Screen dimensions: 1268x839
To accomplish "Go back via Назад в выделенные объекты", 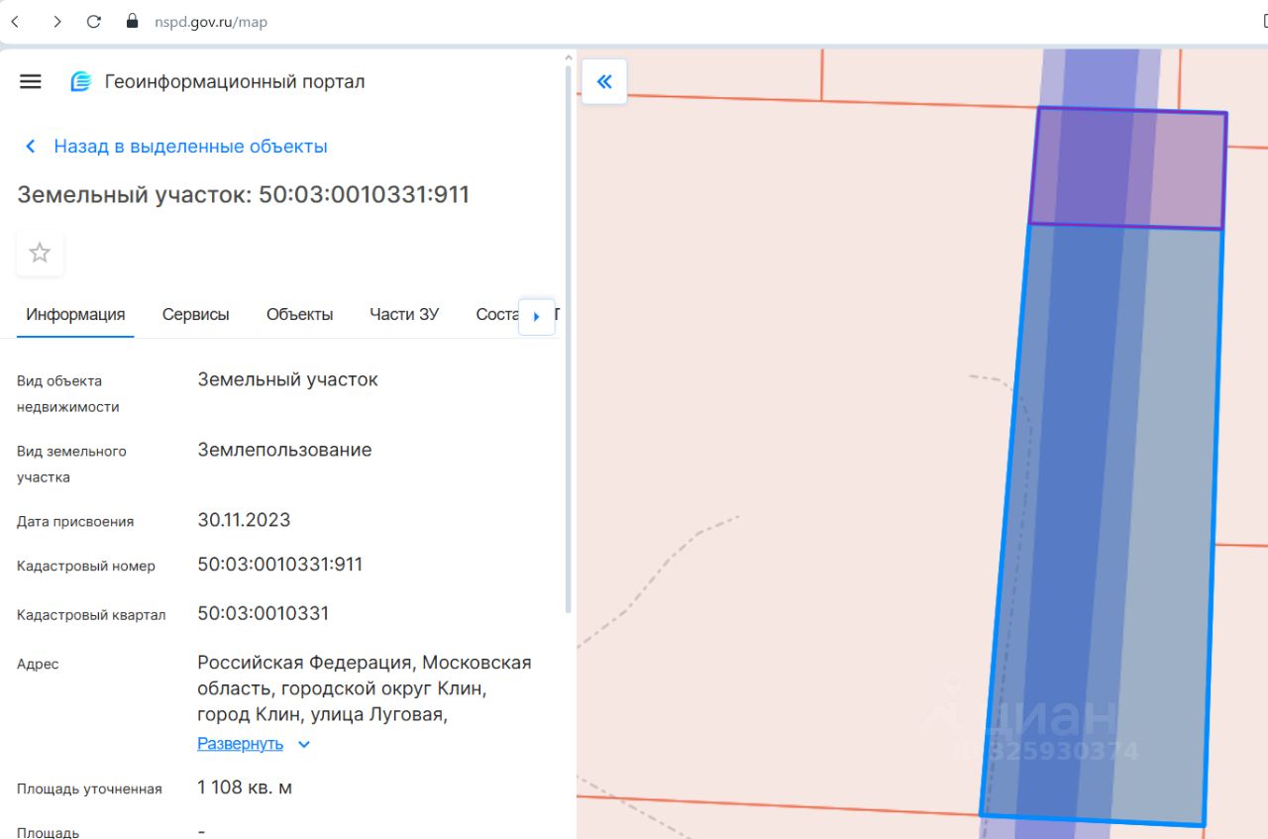I will click(x=190, y=147).
